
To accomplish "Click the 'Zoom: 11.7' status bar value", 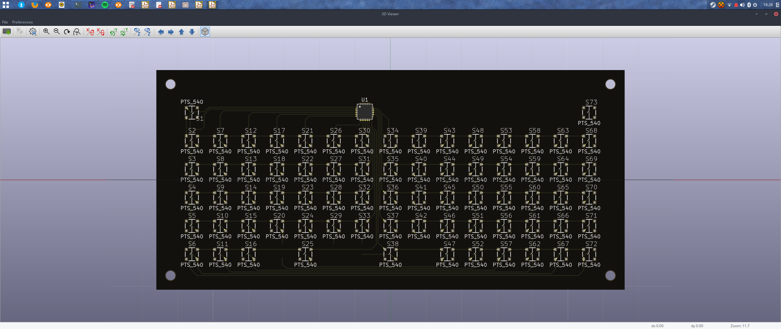I will pos(740,326).
